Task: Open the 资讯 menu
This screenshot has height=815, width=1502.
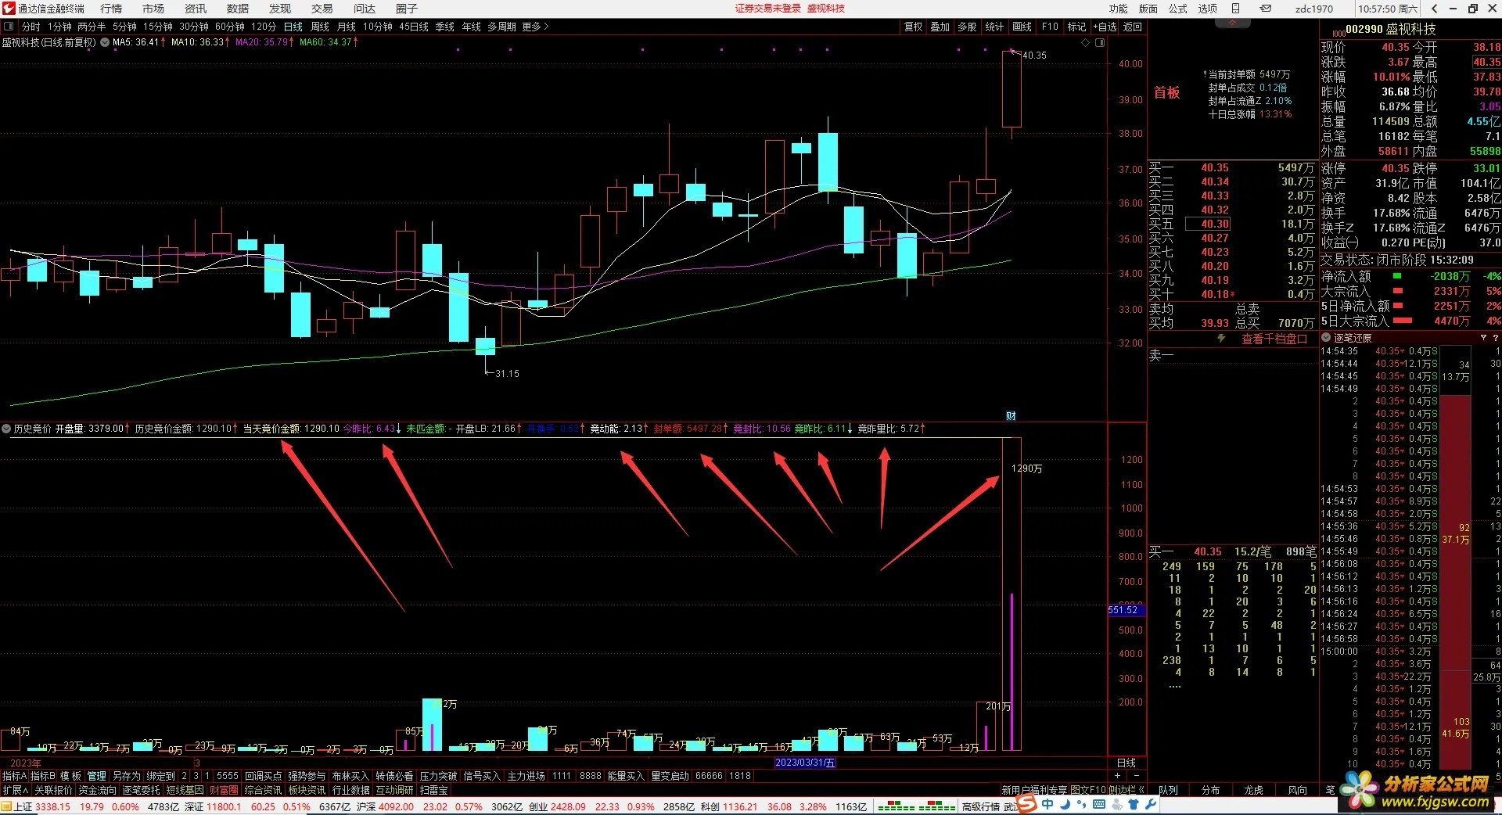Action: pyautogui.click(x=196, y=9)
